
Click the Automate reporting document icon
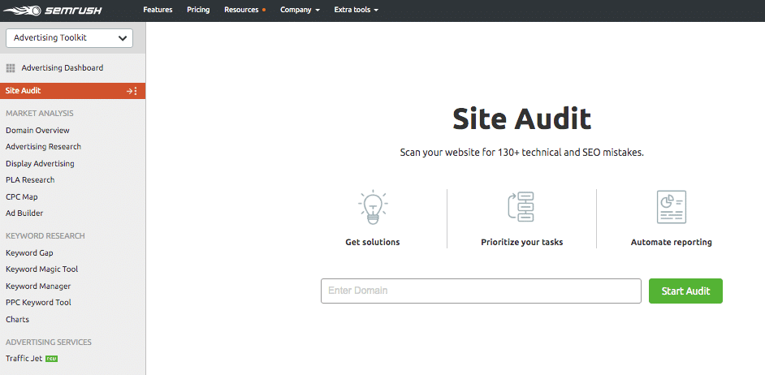point(672,207)
